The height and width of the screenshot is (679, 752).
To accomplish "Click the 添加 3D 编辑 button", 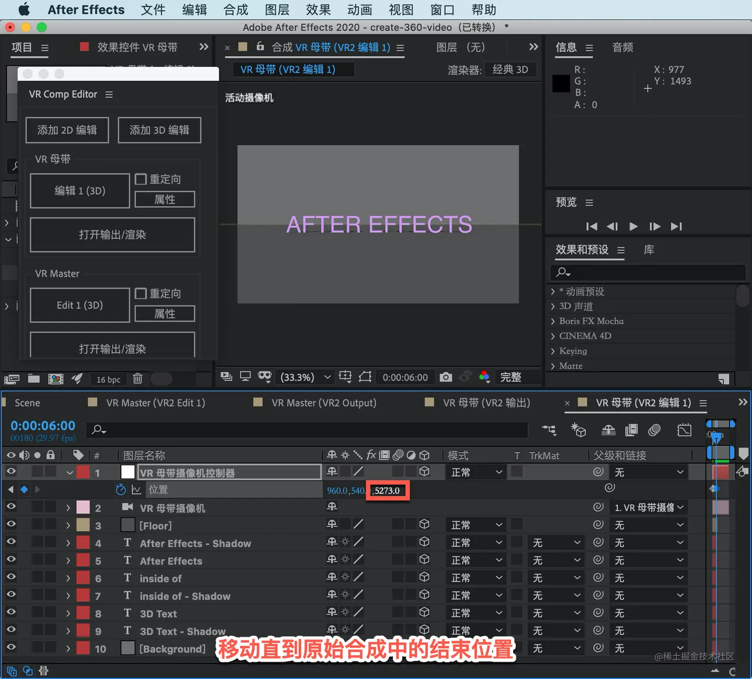I will [x=160, y=130].
